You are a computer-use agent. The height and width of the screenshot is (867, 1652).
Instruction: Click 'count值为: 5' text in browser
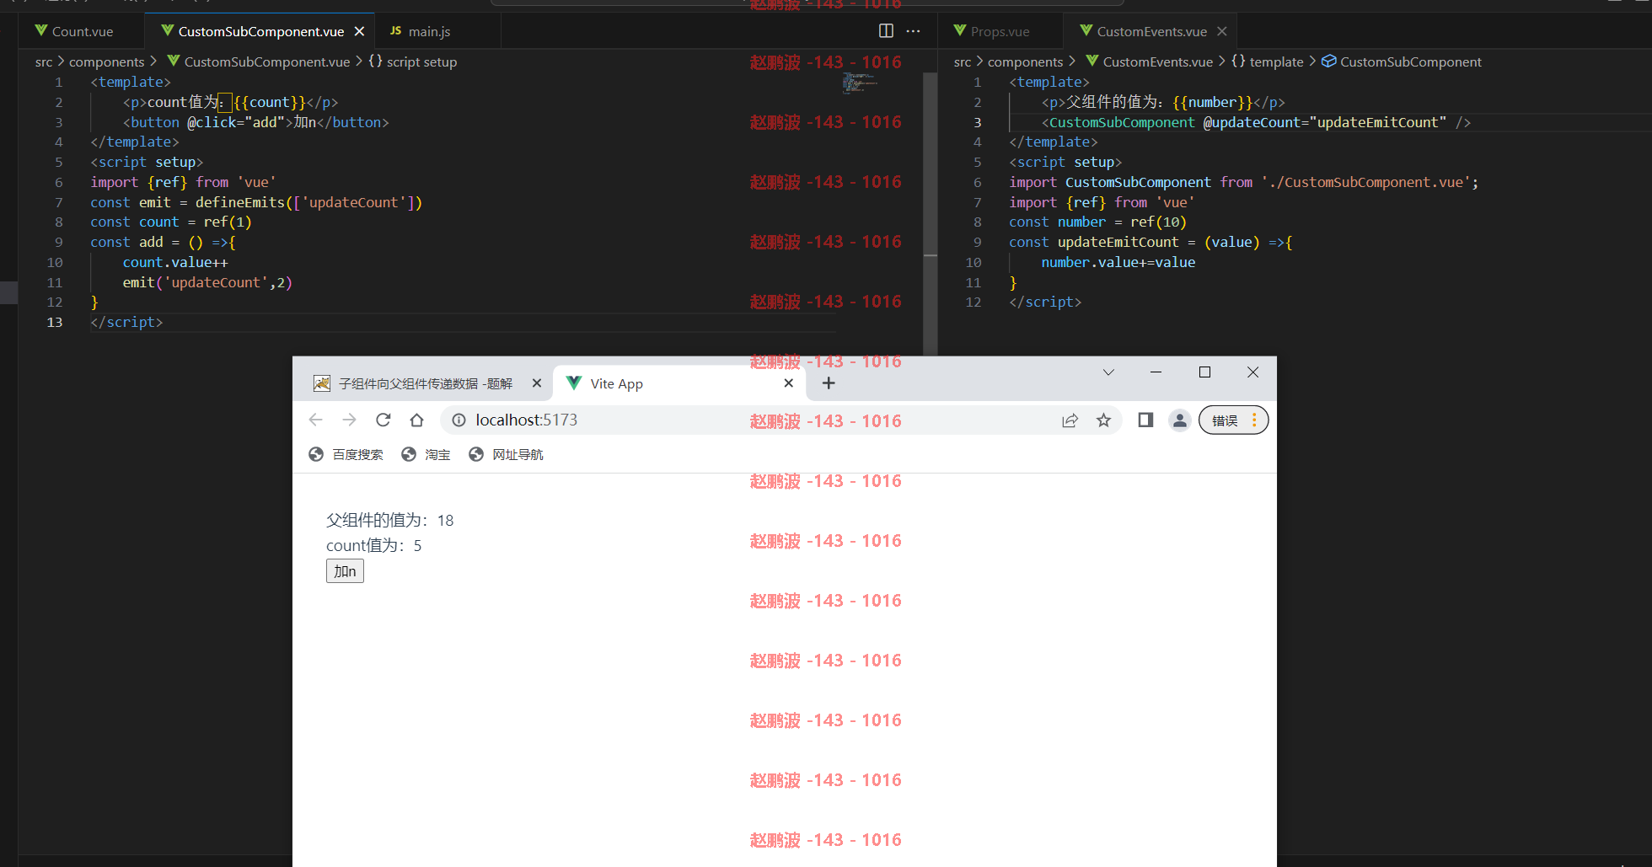[374, 545]
